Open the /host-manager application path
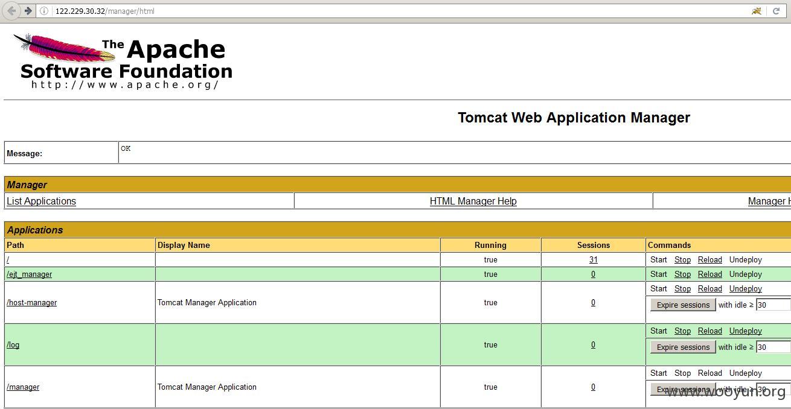Viewport: 791px width, 409px height. point(31,302)
